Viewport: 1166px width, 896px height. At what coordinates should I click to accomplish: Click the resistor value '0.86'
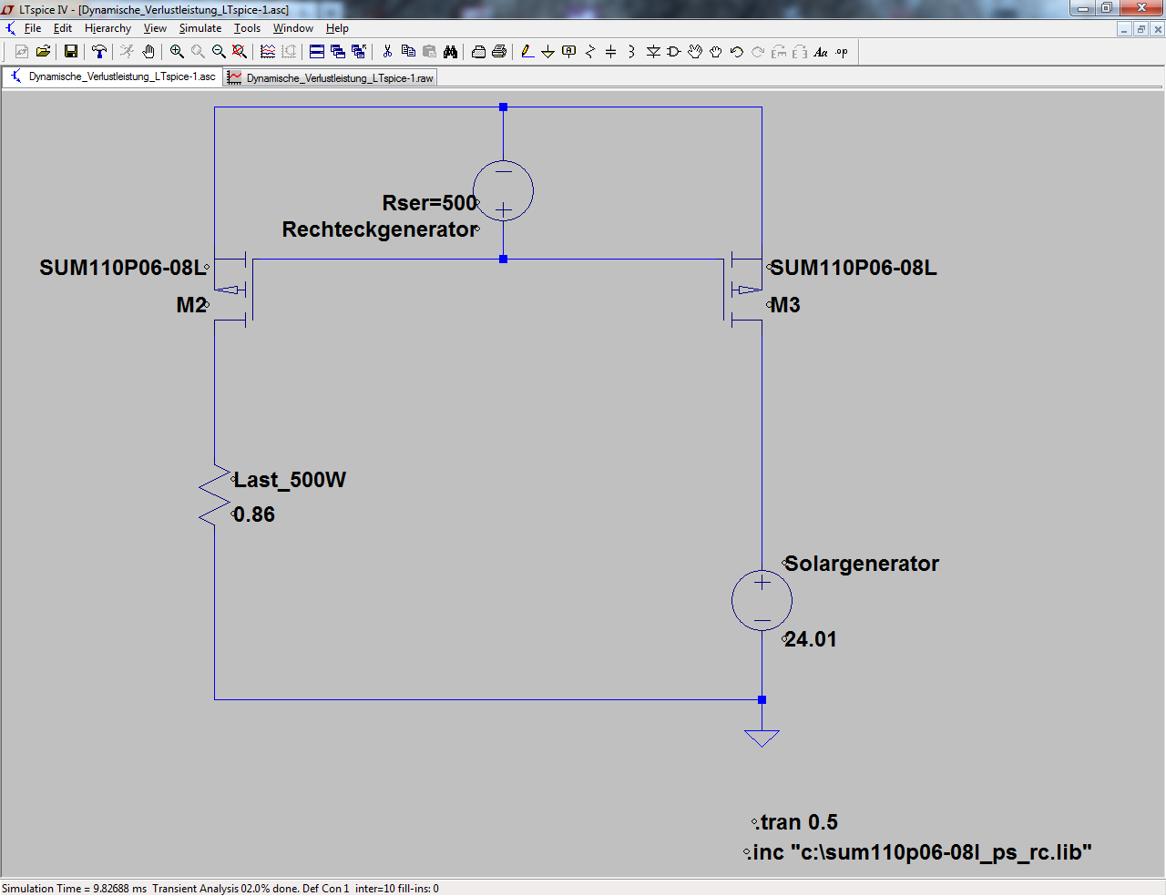point(254,514)
